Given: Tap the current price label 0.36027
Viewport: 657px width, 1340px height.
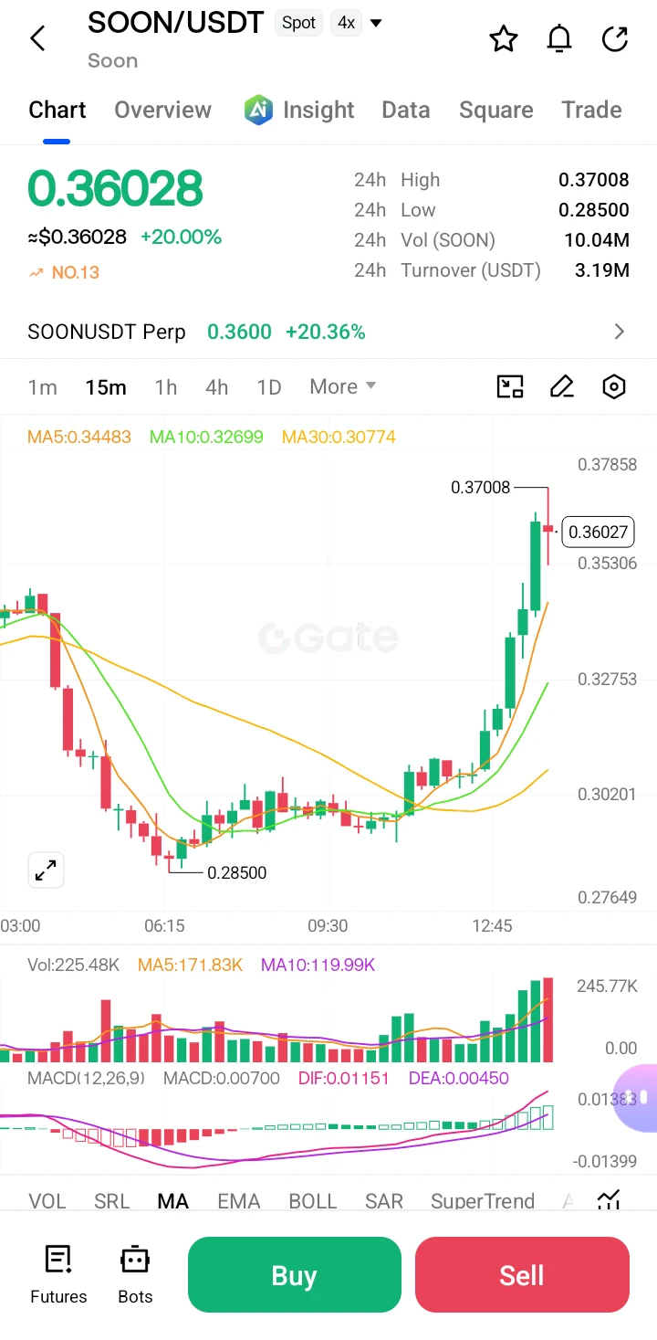Looking at the screenshot, I should coord(599,532).
